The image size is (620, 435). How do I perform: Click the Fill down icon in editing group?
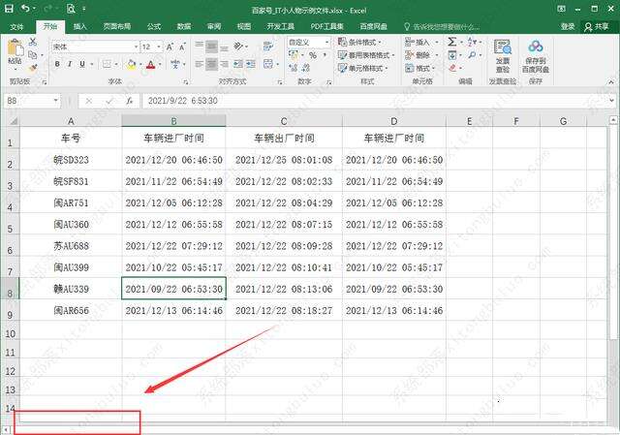(452, 55)
